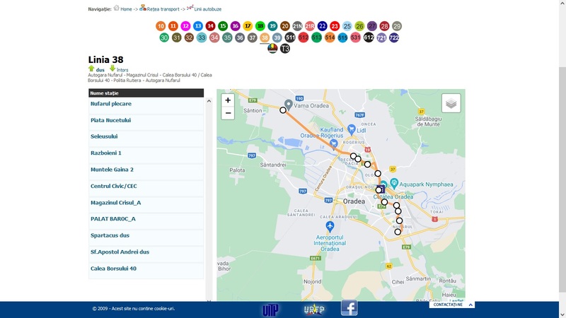This screenshot has height=318, width=566.
Task: Open the Facebook page icon
Action: pos(349,308)
